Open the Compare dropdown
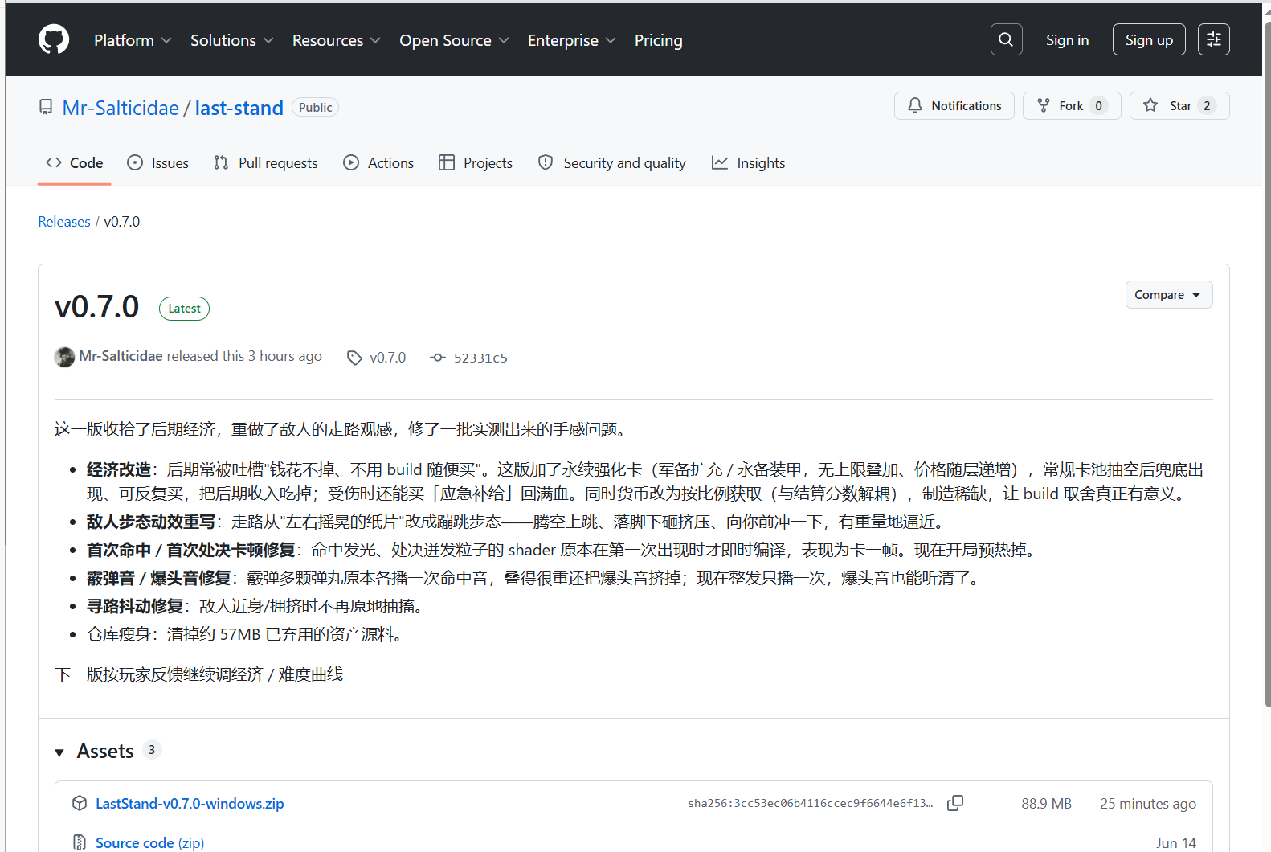The width and height of the screenshot is (1271, 852). coord(1168,295)
